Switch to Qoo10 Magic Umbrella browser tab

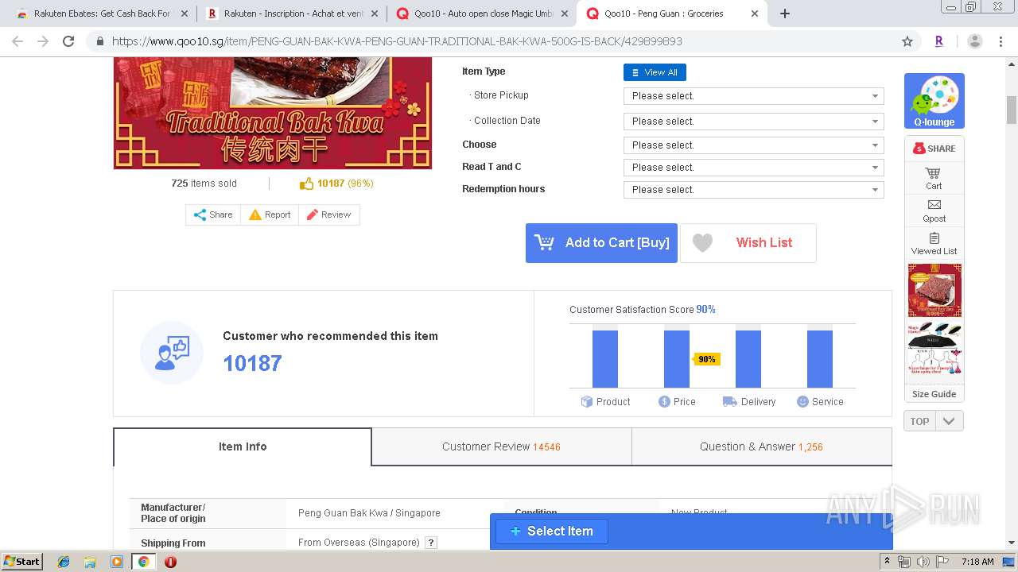[481, 14]
